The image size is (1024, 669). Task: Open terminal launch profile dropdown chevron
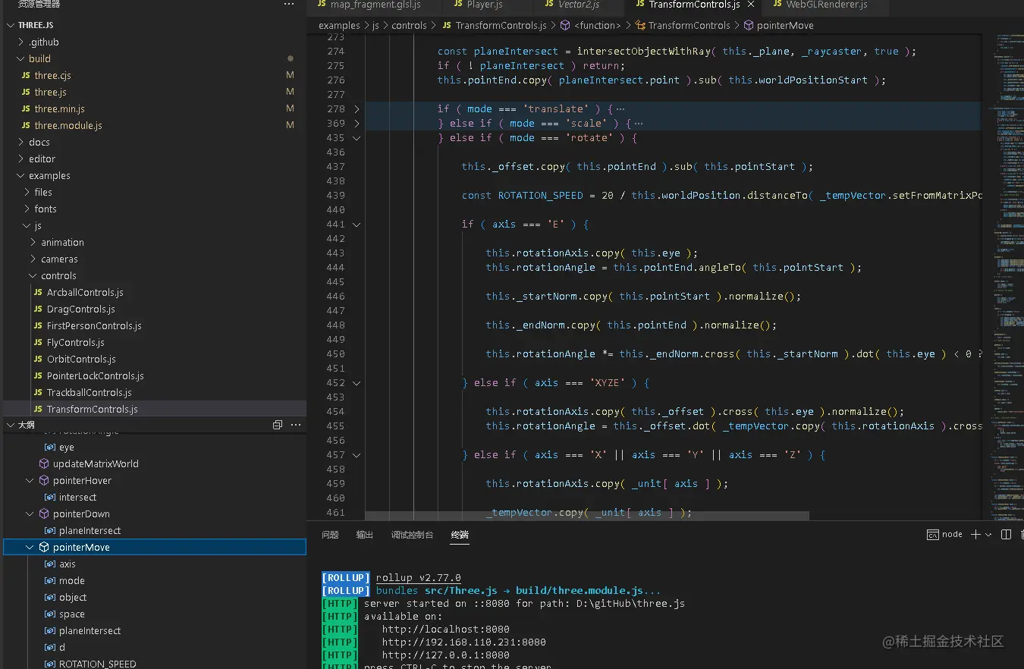(x=988, y=535)
